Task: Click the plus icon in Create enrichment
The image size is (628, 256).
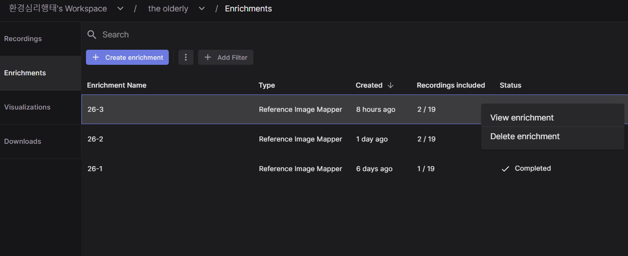Action: pos(96,57)
